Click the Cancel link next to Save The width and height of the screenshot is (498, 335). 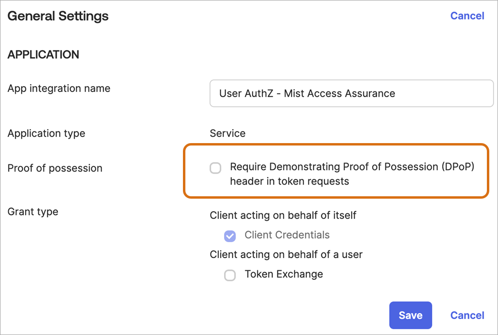pos(467,315)
